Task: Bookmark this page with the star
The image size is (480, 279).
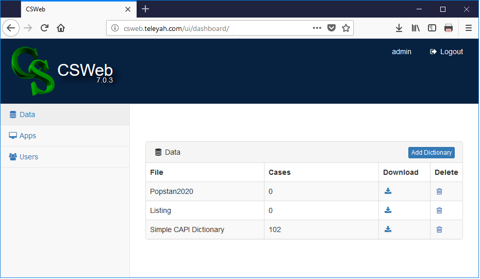Action: 346,28
